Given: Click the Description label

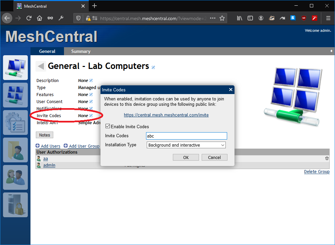Looking at the screenshot, I should coord(48,80).
